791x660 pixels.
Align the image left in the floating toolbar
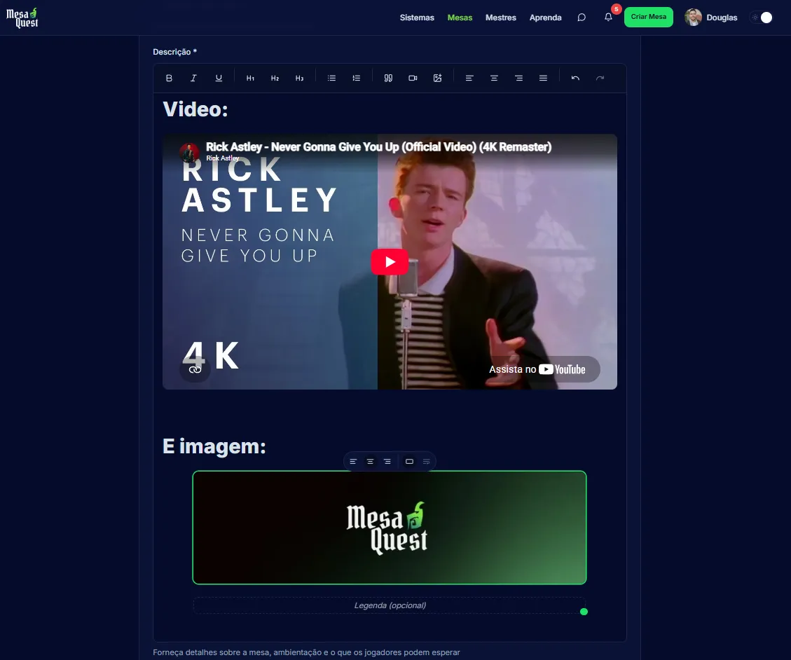353,462
